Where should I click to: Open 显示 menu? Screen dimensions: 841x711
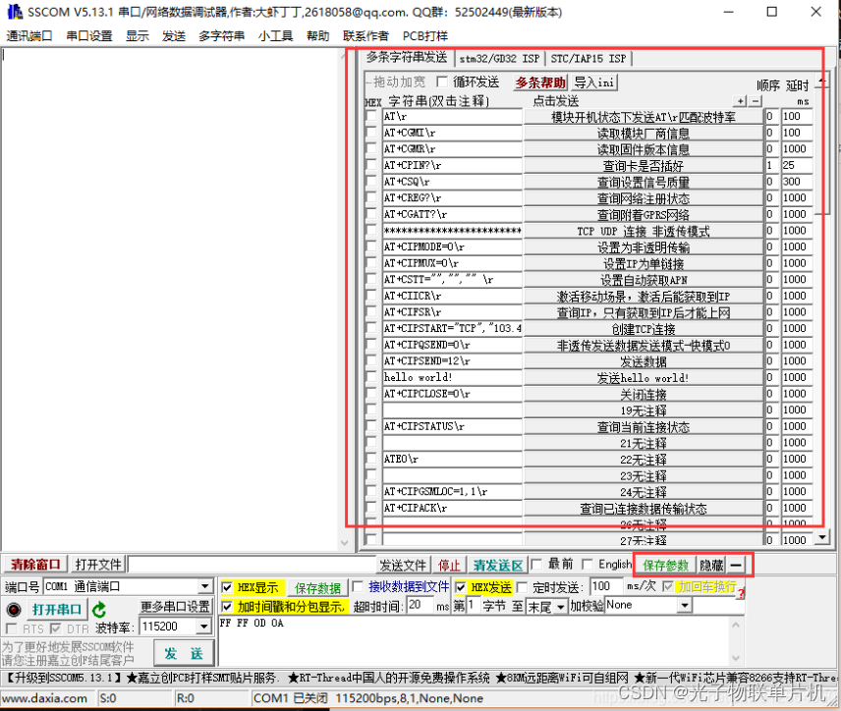pyautogui.click(x=138, y=36)
